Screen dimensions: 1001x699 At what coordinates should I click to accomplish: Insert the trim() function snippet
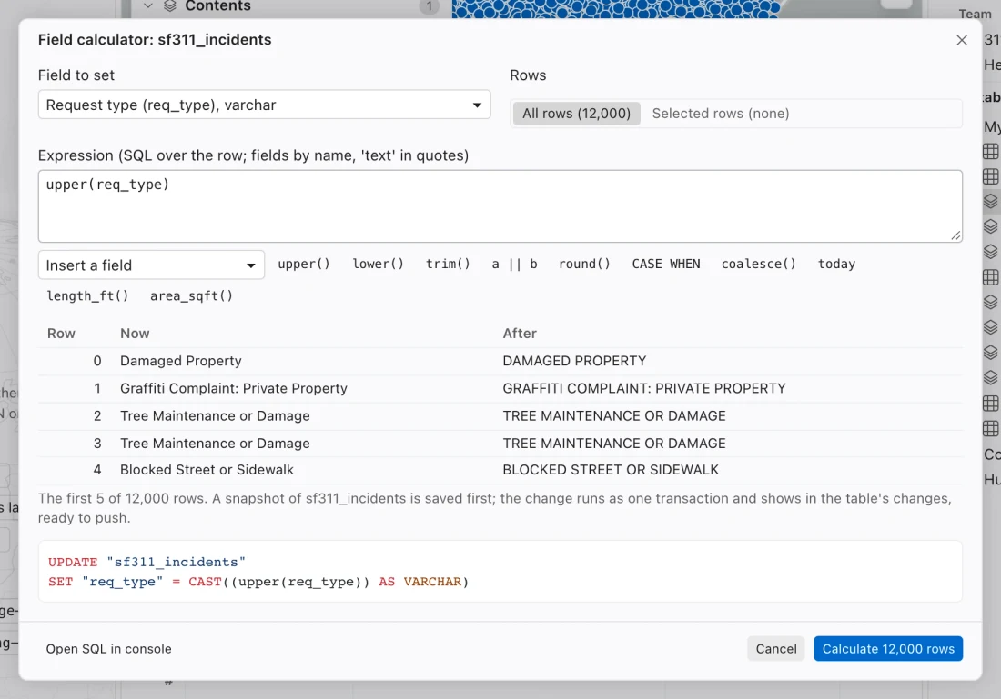click(448, 264)
